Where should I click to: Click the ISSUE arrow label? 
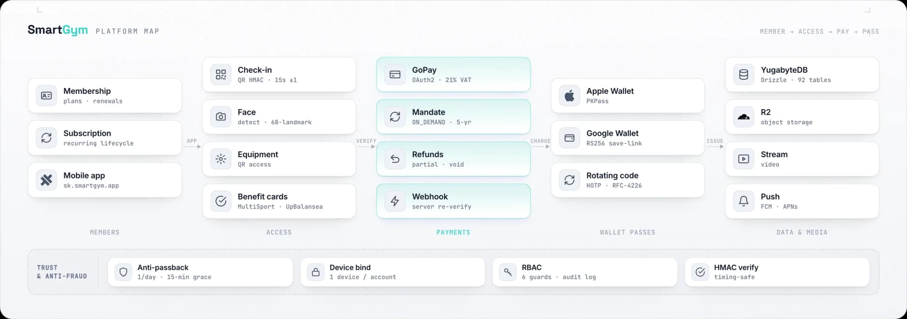pos(715,141)
